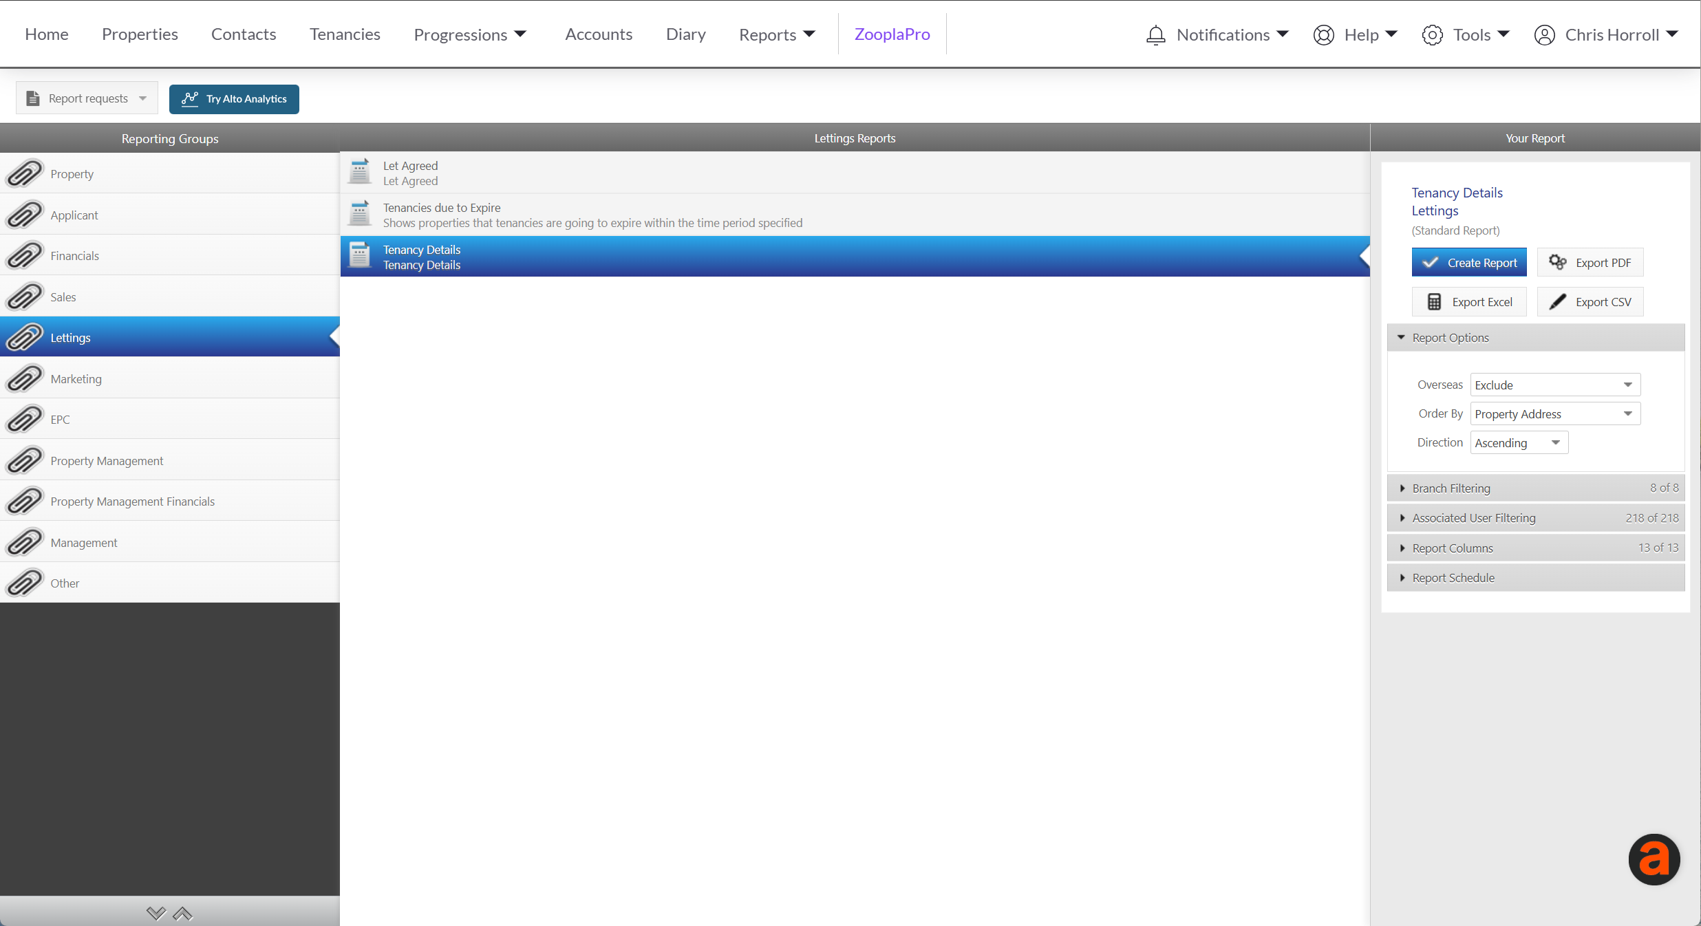1701x926 pixels.
Task: Click the Export Excel button
Action: click(x=1469, y=301)
